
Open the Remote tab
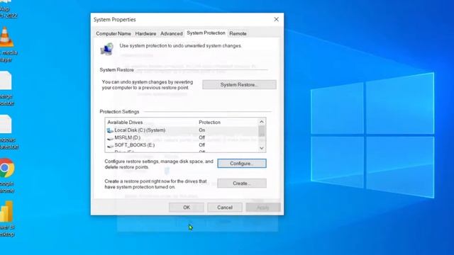coord(238,33)
